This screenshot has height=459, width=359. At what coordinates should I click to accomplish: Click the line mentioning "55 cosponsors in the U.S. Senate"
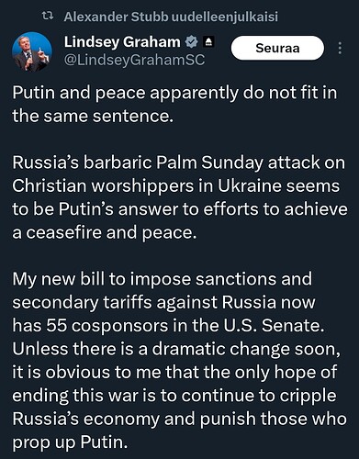(168, 326)
